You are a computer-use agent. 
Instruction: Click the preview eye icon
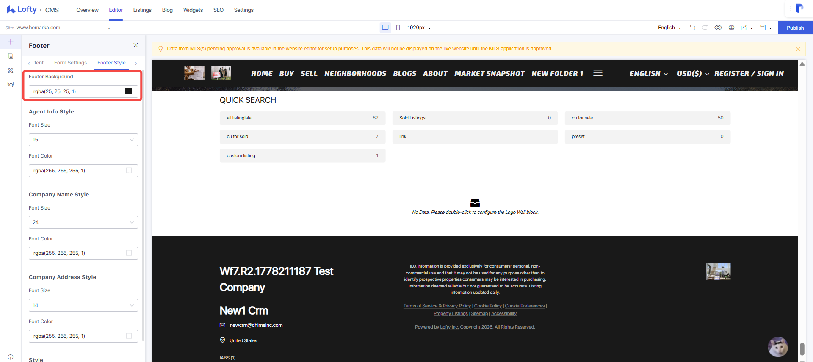pyautogui.click(x=718, y=28)
